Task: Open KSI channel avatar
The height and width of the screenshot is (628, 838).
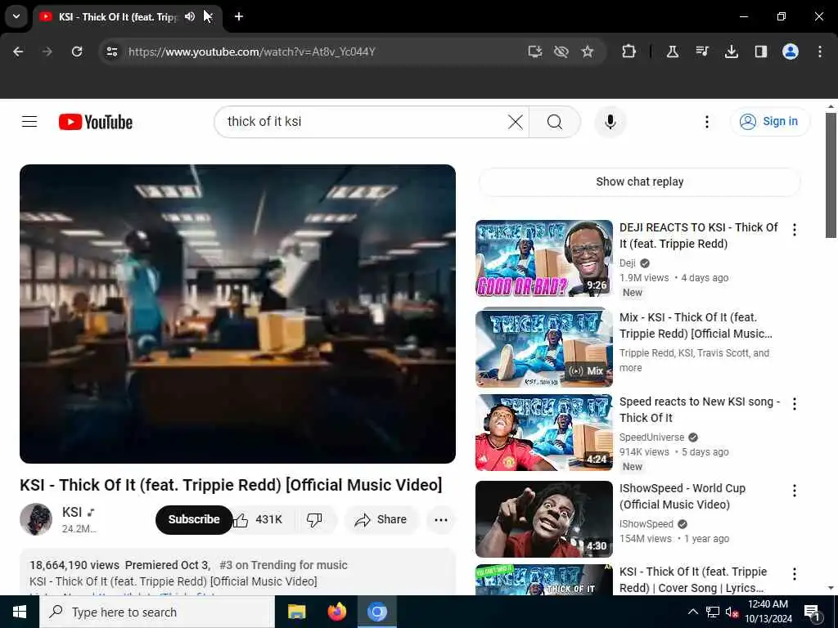Action: click(x=36, y=519)
